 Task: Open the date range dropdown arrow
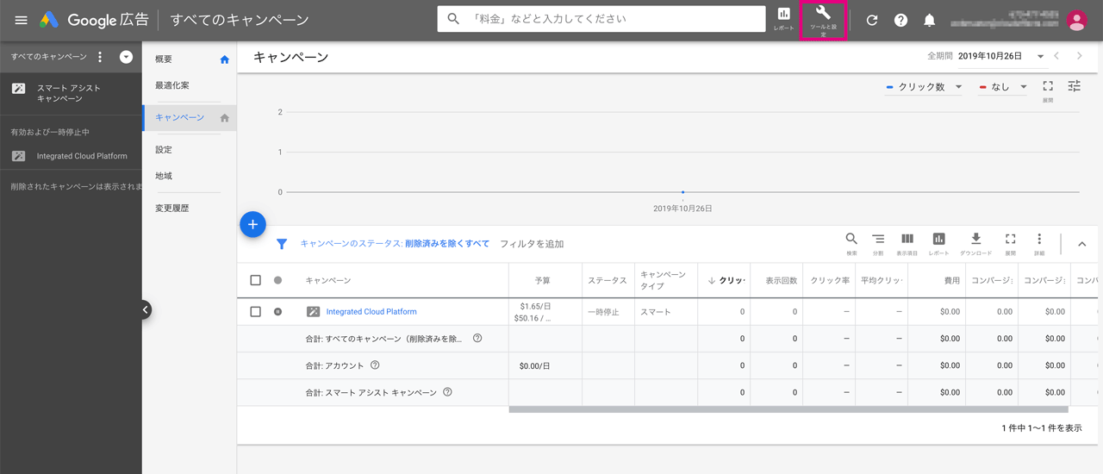click(x=1041, y=57)
